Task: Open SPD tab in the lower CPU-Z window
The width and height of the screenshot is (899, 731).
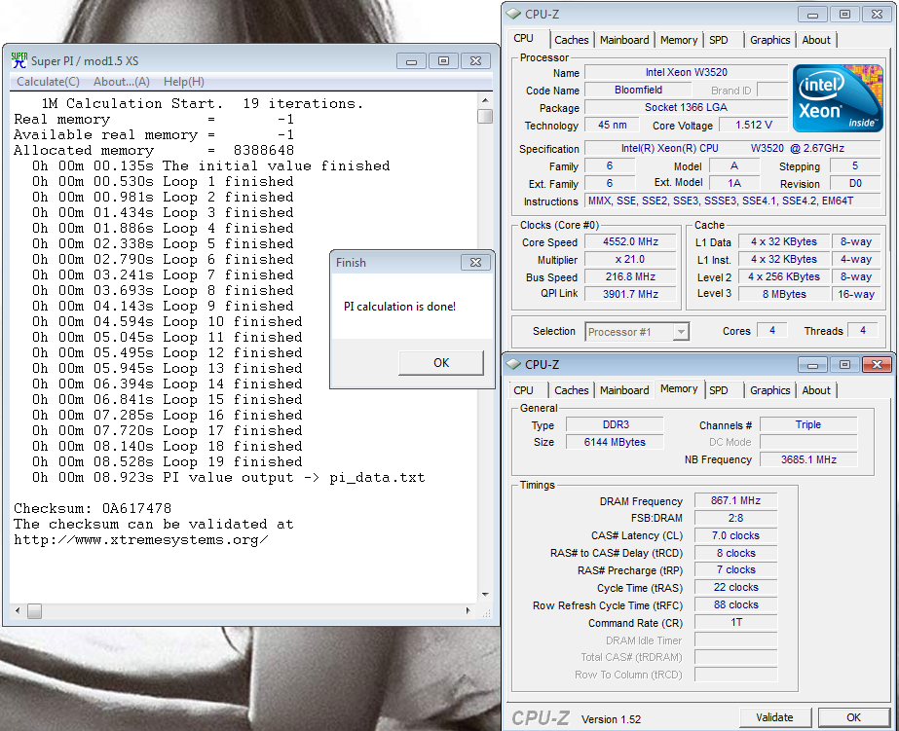Action: 719,390
